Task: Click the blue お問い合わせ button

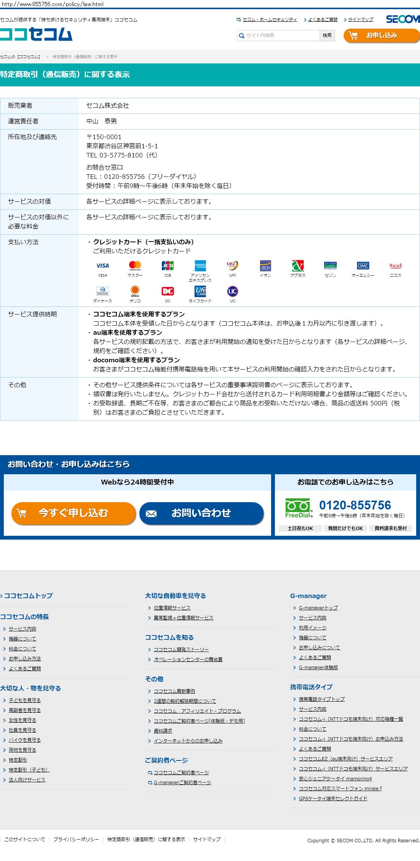Action: pyautogui.click(x=202, y=513)
